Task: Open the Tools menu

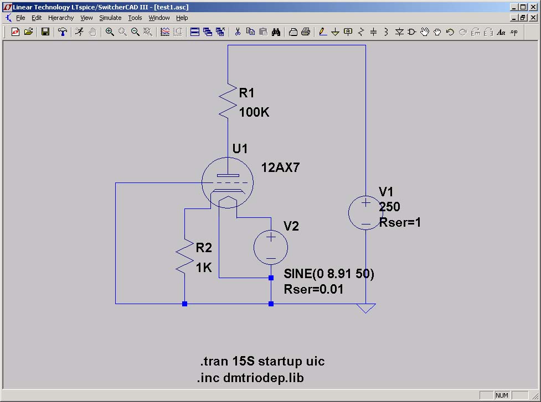Action: click(x=135, y=18)
